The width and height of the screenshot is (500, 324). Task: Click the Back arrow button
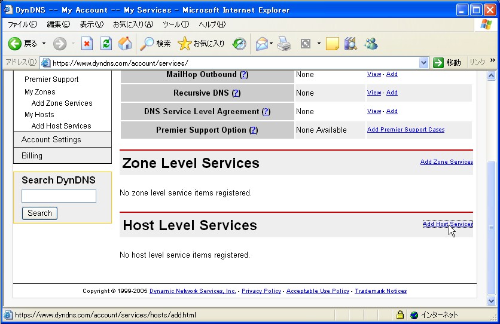[15, 44]
